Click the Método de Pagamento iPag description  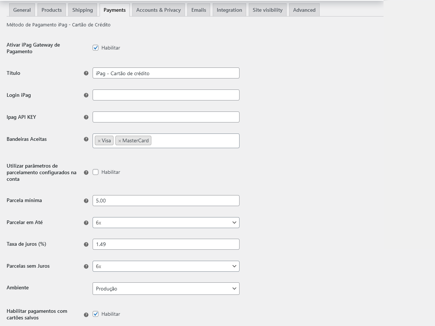pyautogui.click(x=58, y=25)
